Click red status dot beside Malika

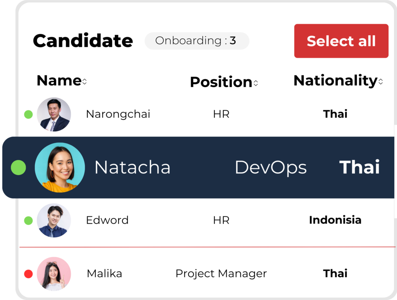[28, 274]
